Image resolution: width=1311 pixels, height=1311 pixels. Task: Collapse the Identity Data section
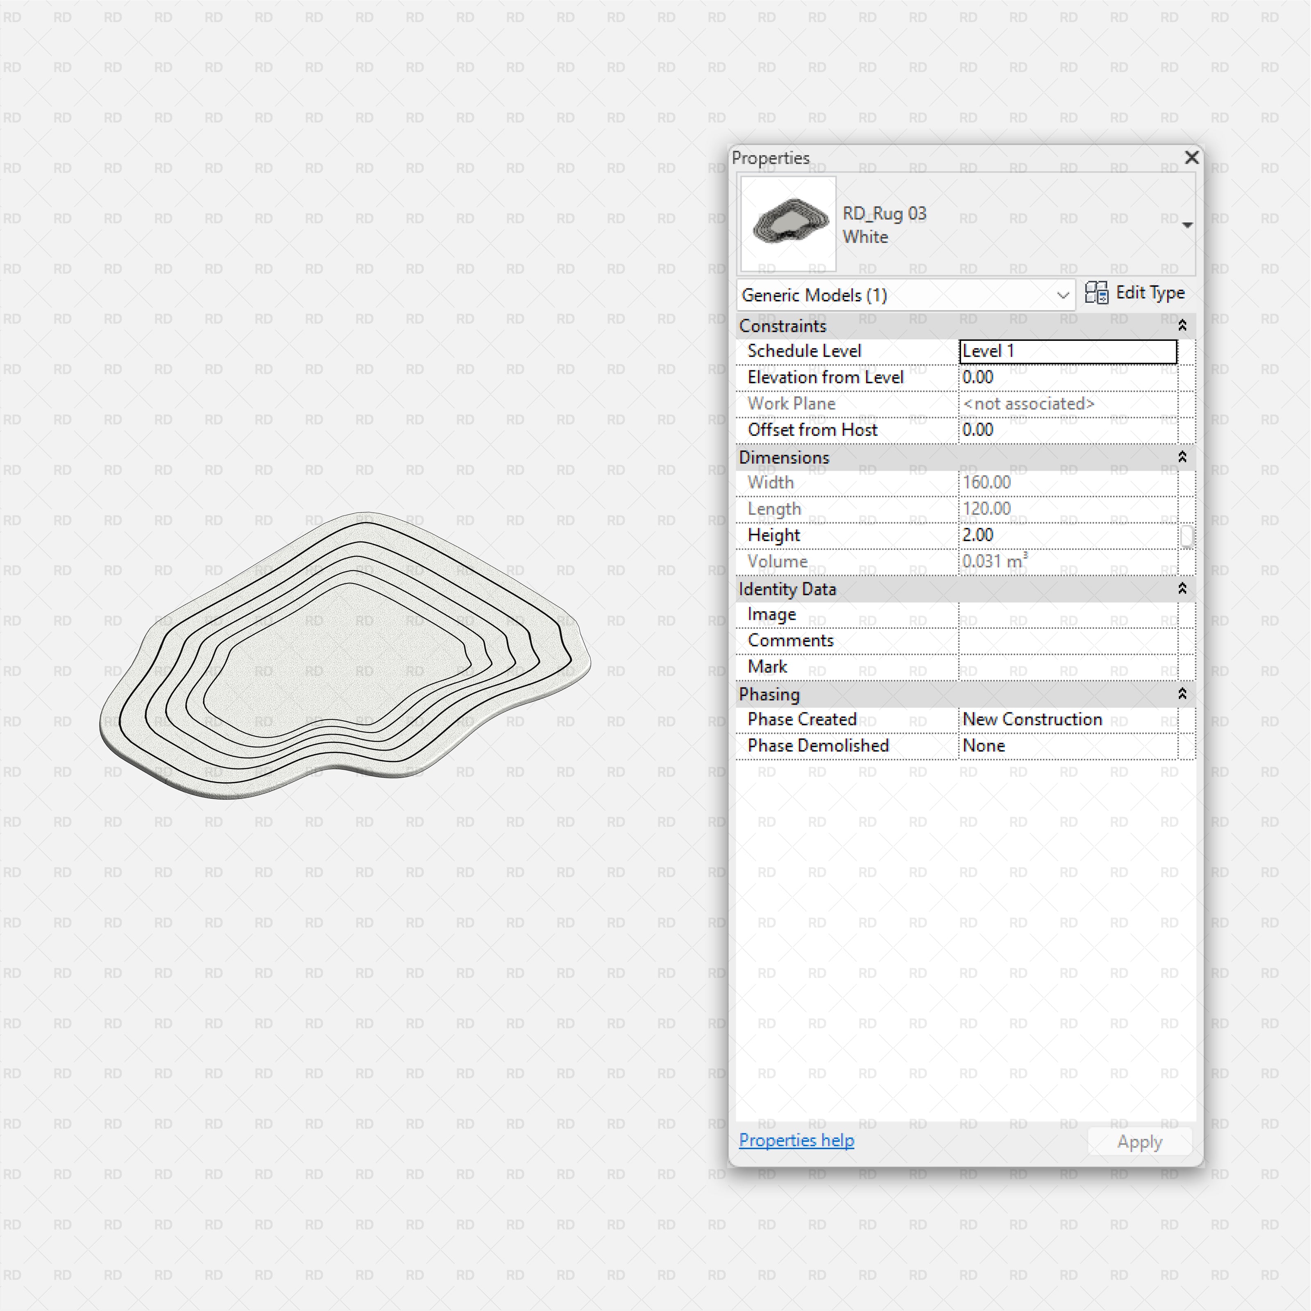(1182, 589)
